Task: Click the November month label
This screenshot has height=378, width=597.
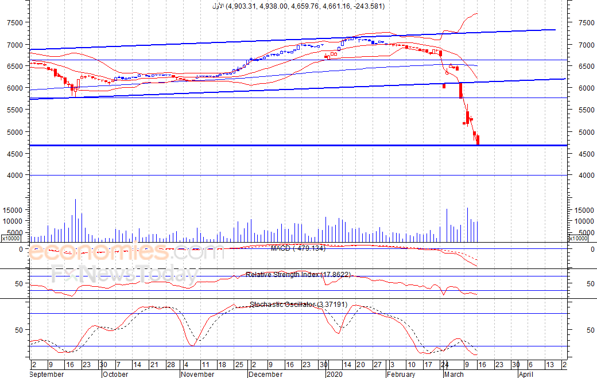Action: tap(197, 374)
